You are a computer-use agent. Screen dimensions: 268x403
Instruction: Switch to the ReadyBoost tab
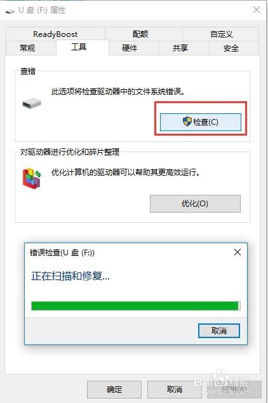click(x=55, y=34)
